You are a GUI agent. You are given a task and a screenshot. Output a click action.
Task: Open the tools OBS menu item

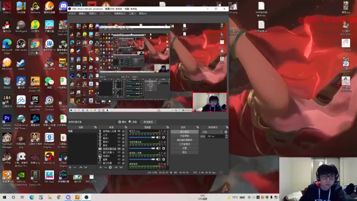coord(132,14)
